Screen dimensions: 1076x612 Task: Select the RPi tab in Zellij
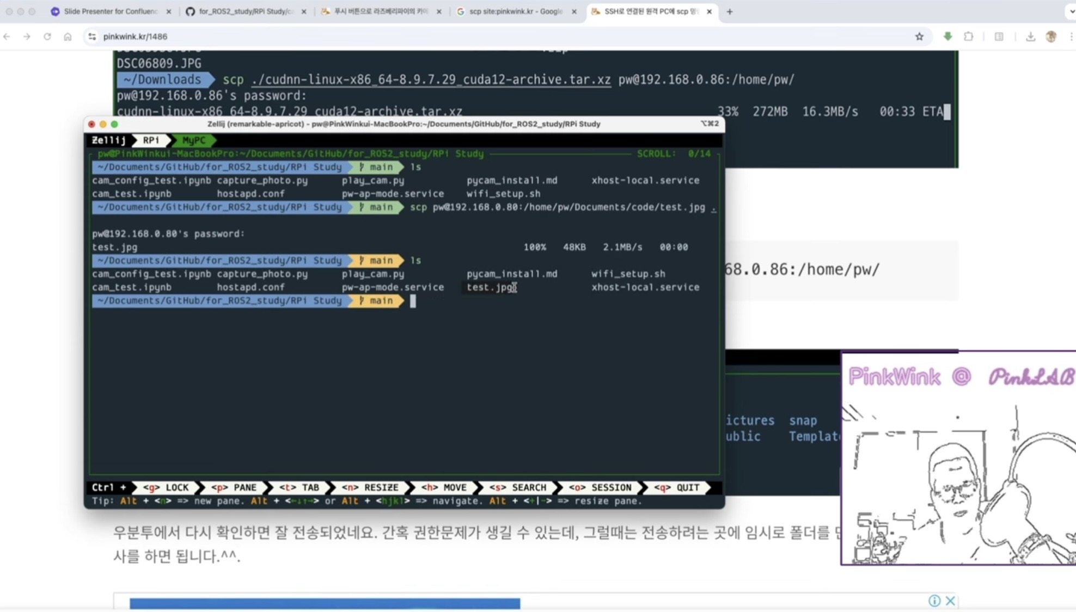(x=151, y=140)
